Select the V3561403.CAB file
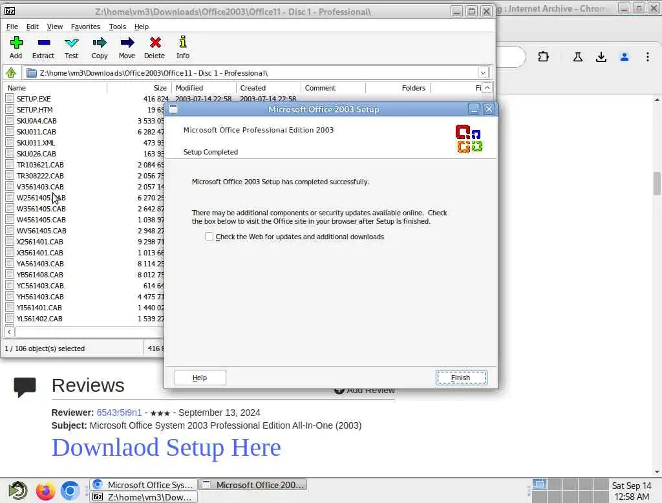The image size is (662, 503). click(x=40, y=187)
